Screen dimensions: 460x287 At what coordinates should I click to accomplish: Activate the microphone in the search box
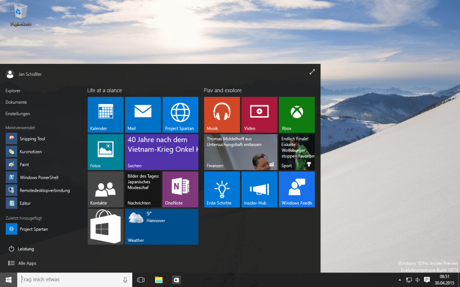[x=125, y=280]
